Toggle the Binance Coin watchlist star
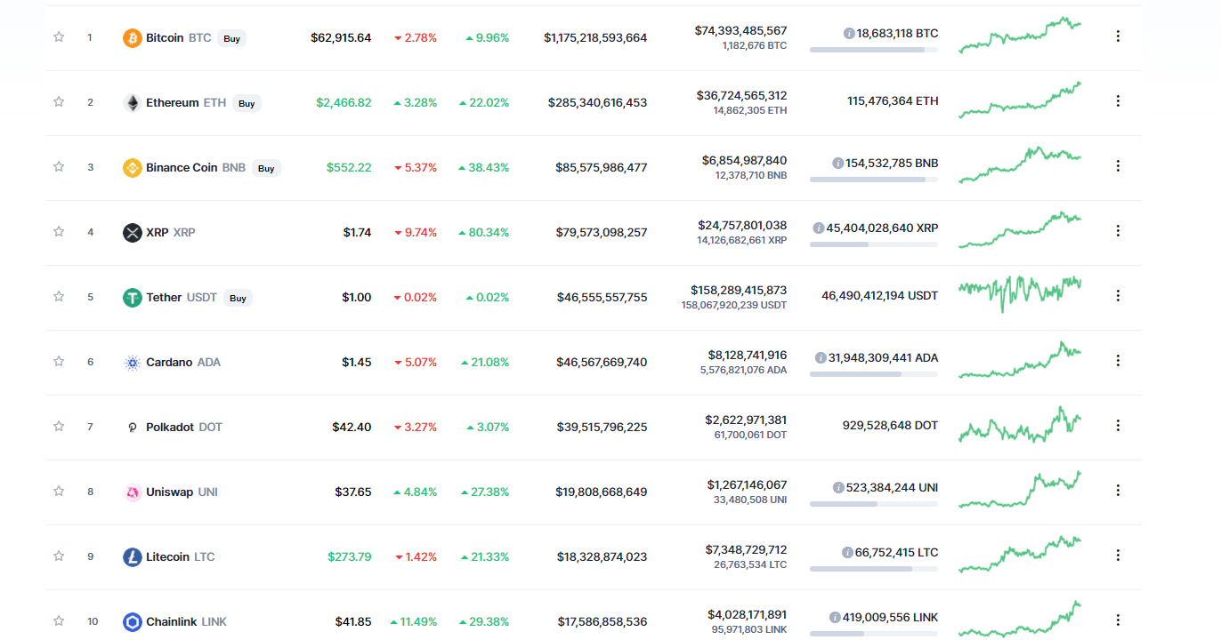 coord(59,167)
